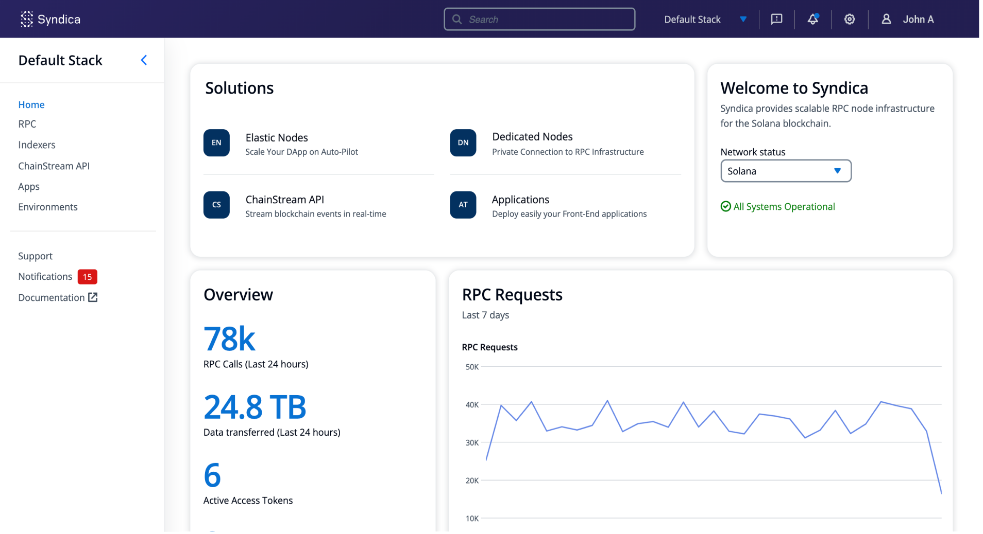Open the Solana network status dropdown

(x=786, y=171)
